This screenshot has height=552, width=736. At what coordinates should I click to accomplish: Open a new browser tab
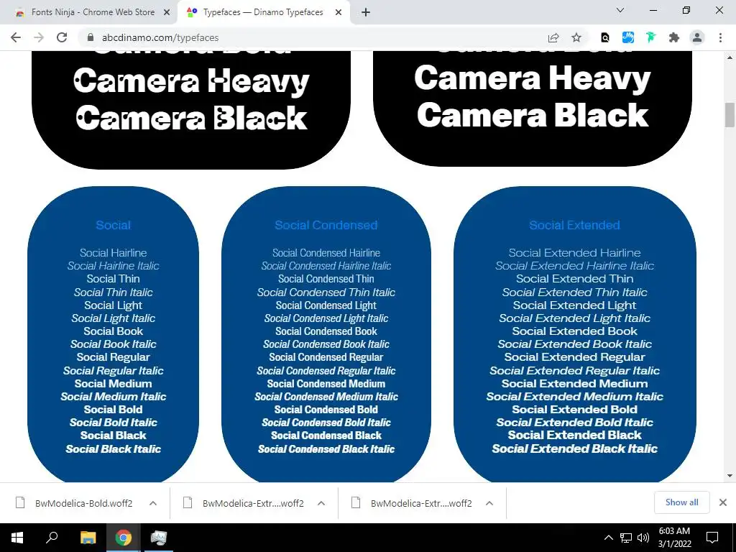click(x=366, y=13)
